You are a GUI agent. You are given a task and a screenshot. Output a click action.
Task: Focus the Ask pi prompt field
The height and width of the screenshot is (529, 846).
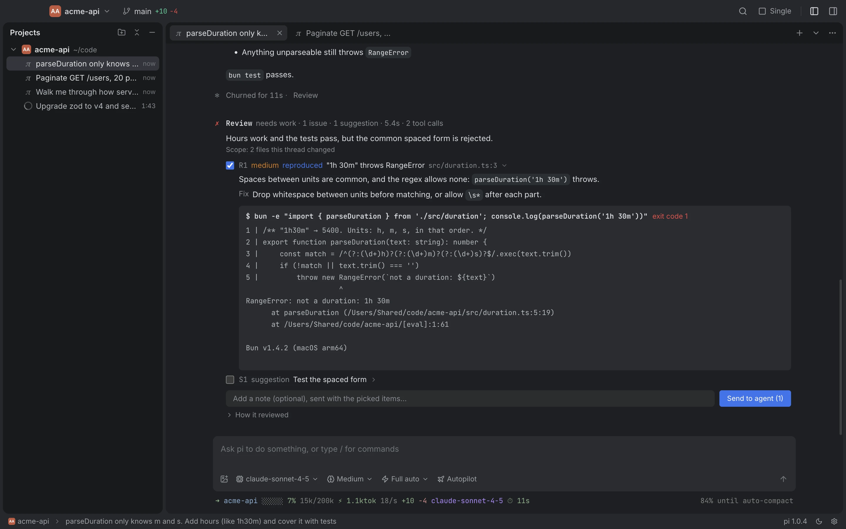[x=504, y=449]
